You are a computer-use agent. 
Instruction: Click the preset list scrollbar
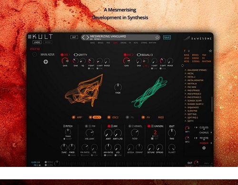point(212,104)
